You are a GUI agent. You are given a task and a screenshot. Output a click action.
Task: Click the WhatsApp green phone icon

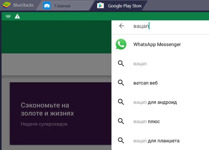[121, 44]
